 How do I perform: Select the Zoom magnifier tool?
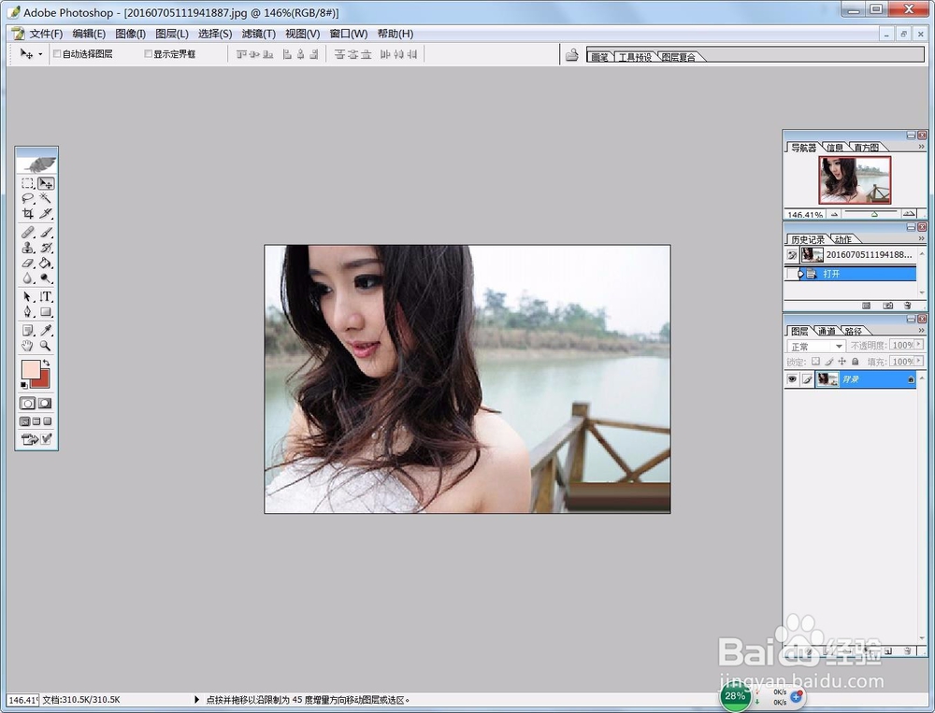coord(46,346)
